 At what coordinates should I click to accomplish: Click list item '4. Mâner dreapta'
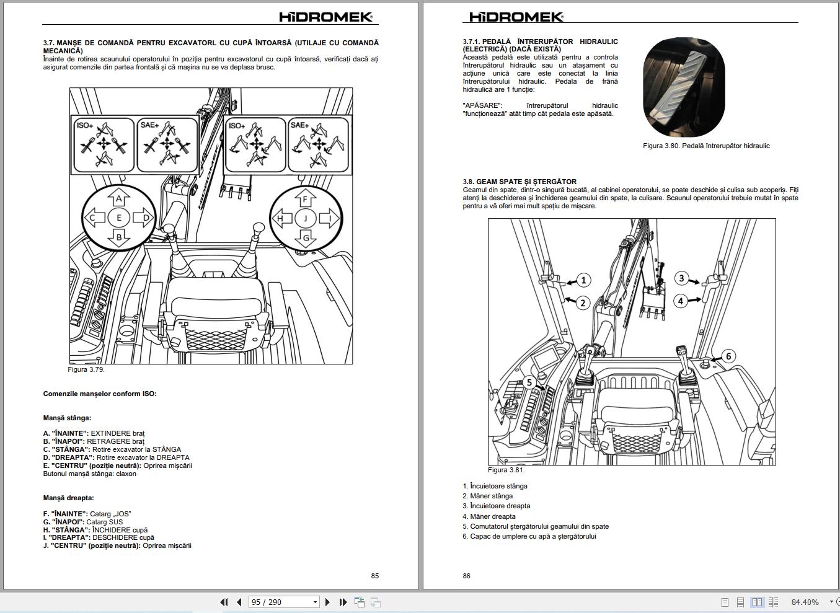[489, 516]
